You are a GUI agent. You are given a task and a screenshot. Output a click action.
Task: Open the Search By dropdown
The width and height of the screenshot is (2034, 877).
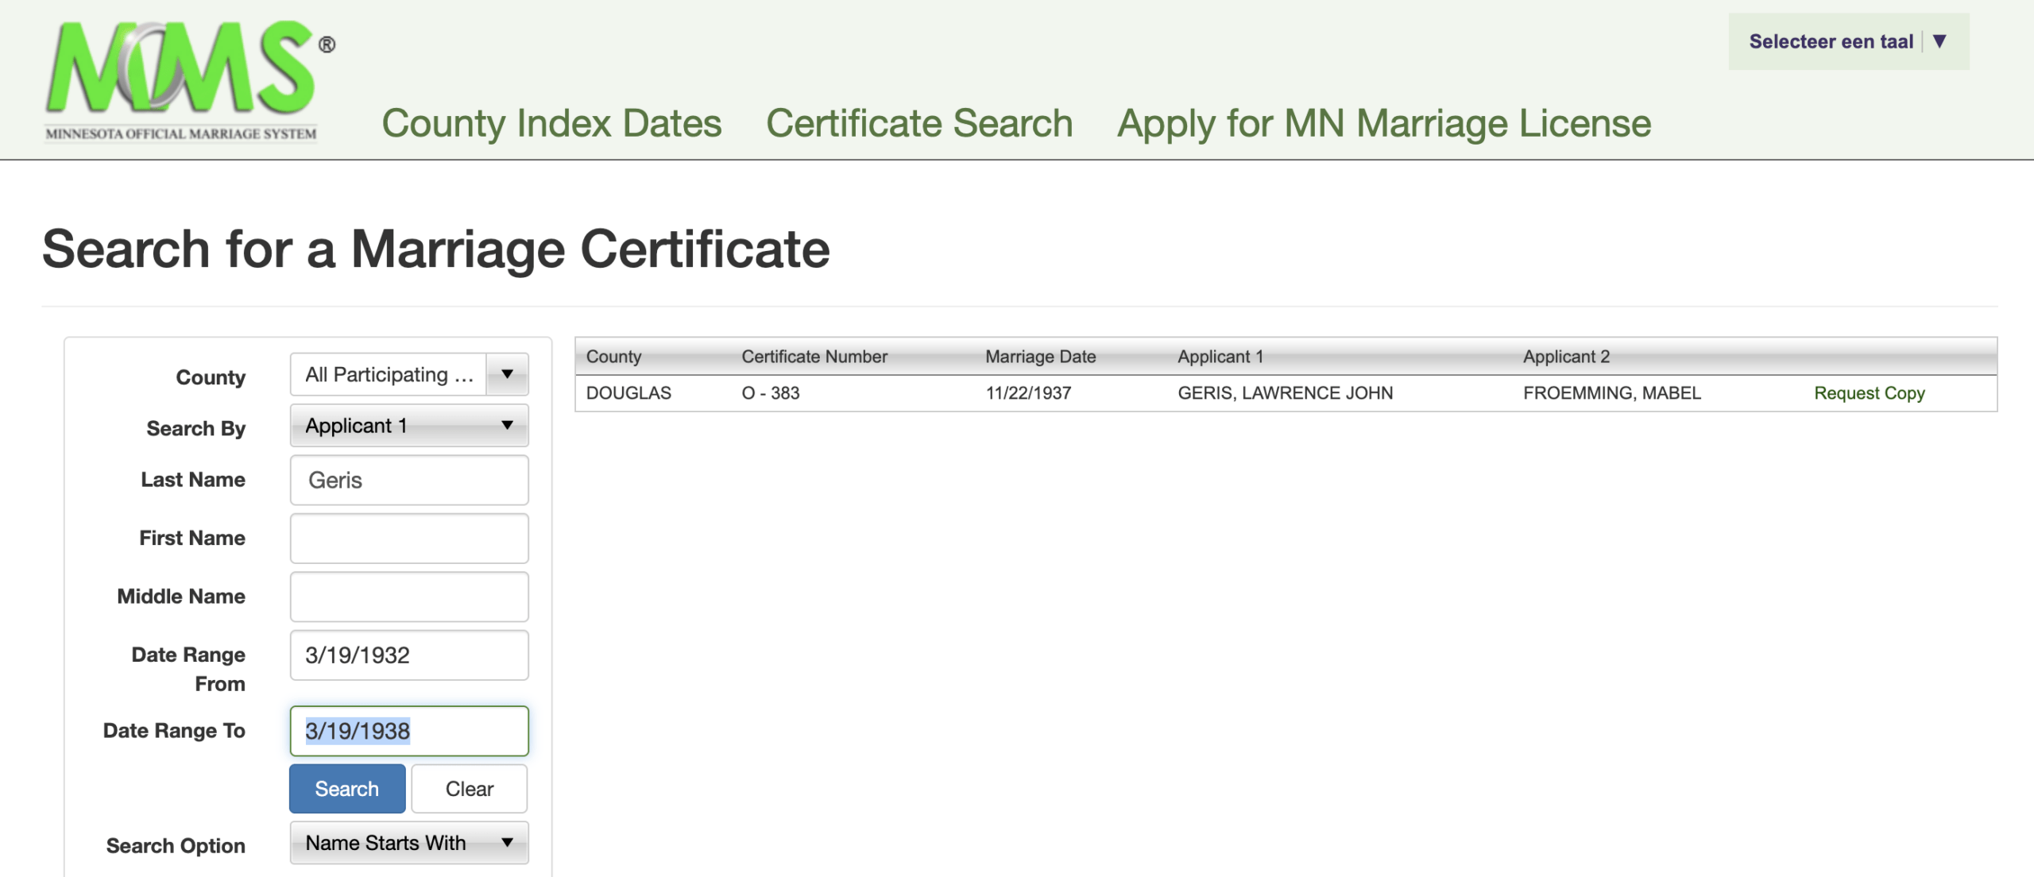pyautogui.click(x=409, y=426)
